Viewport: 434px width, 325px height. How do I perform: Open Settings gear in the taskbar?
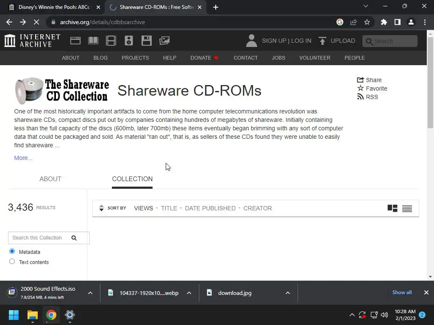(70, 315)
